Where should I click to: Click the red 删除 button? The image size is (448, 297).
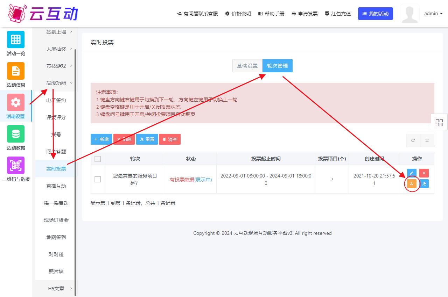[124, 139]
